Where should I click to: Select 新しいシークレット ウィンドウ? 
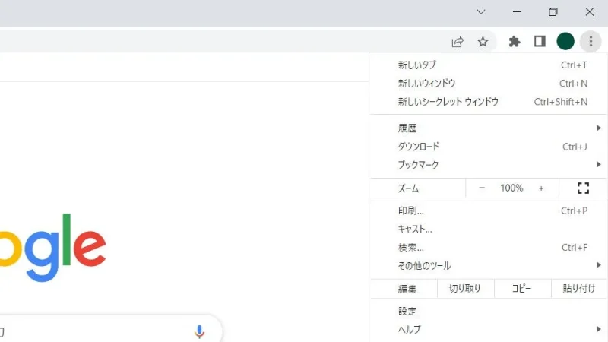[486, 102]
